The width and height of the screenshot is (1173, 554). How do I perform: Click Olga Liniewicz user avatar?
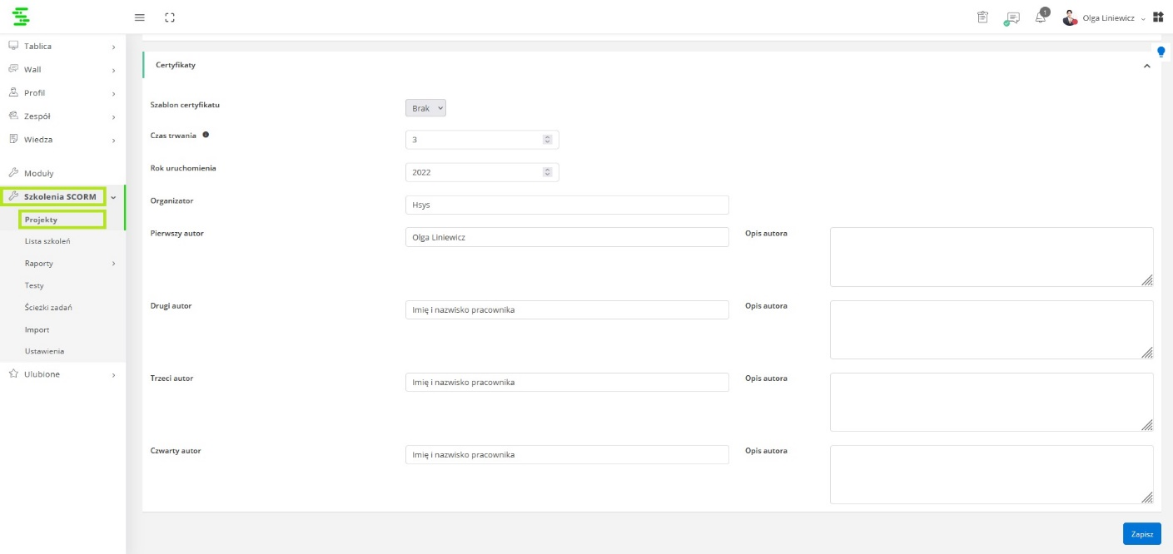pos(1070,17)
